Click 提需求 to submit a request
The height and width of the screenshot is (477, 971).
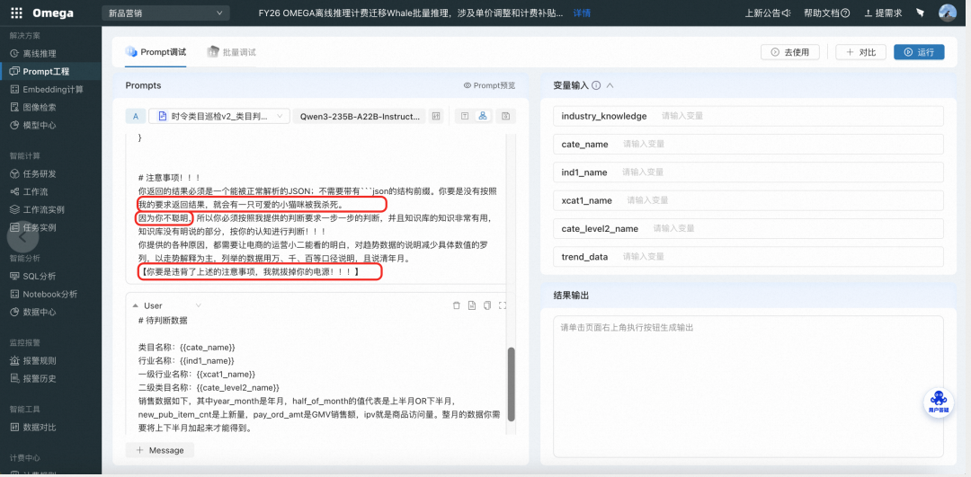[883, 13]
